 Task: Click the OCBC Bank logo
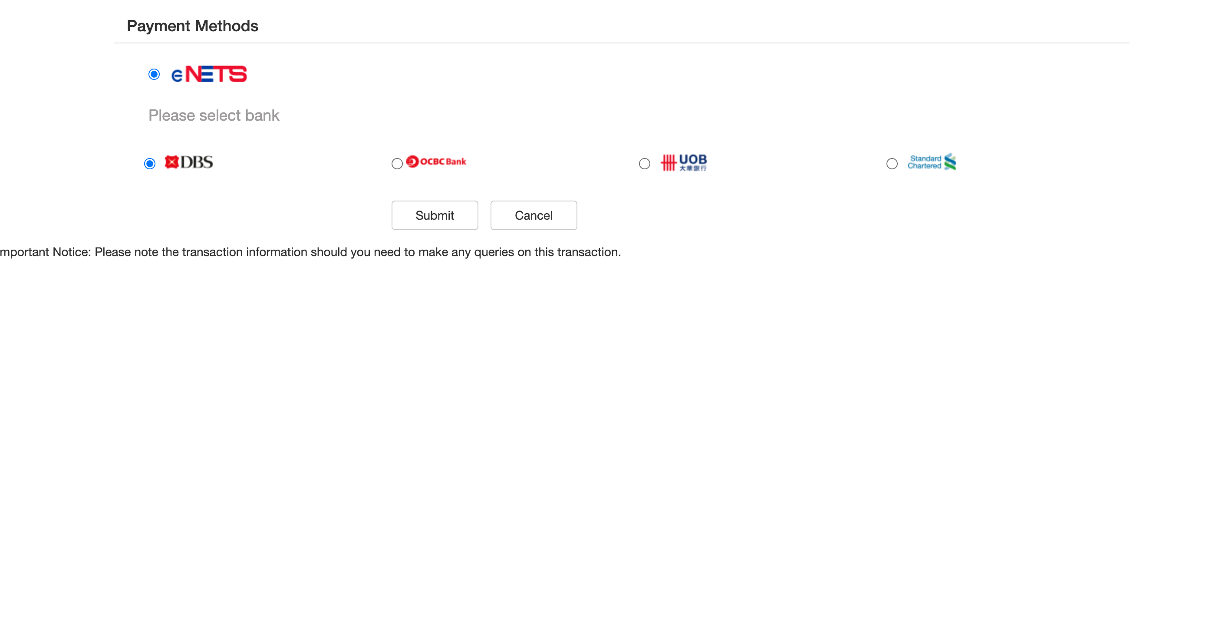click(436, 162)
